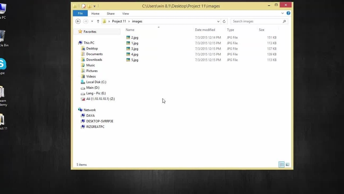
Task: Switch to details view layout
Action: pos(281,165)
